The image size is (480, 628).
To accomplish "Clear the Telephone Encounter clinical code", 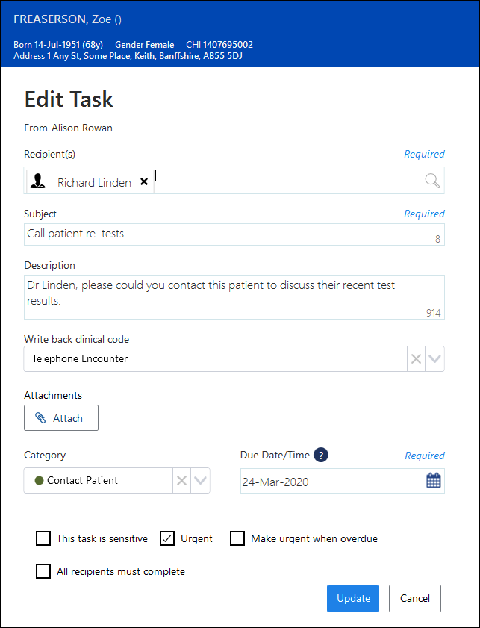I will 415,359.
